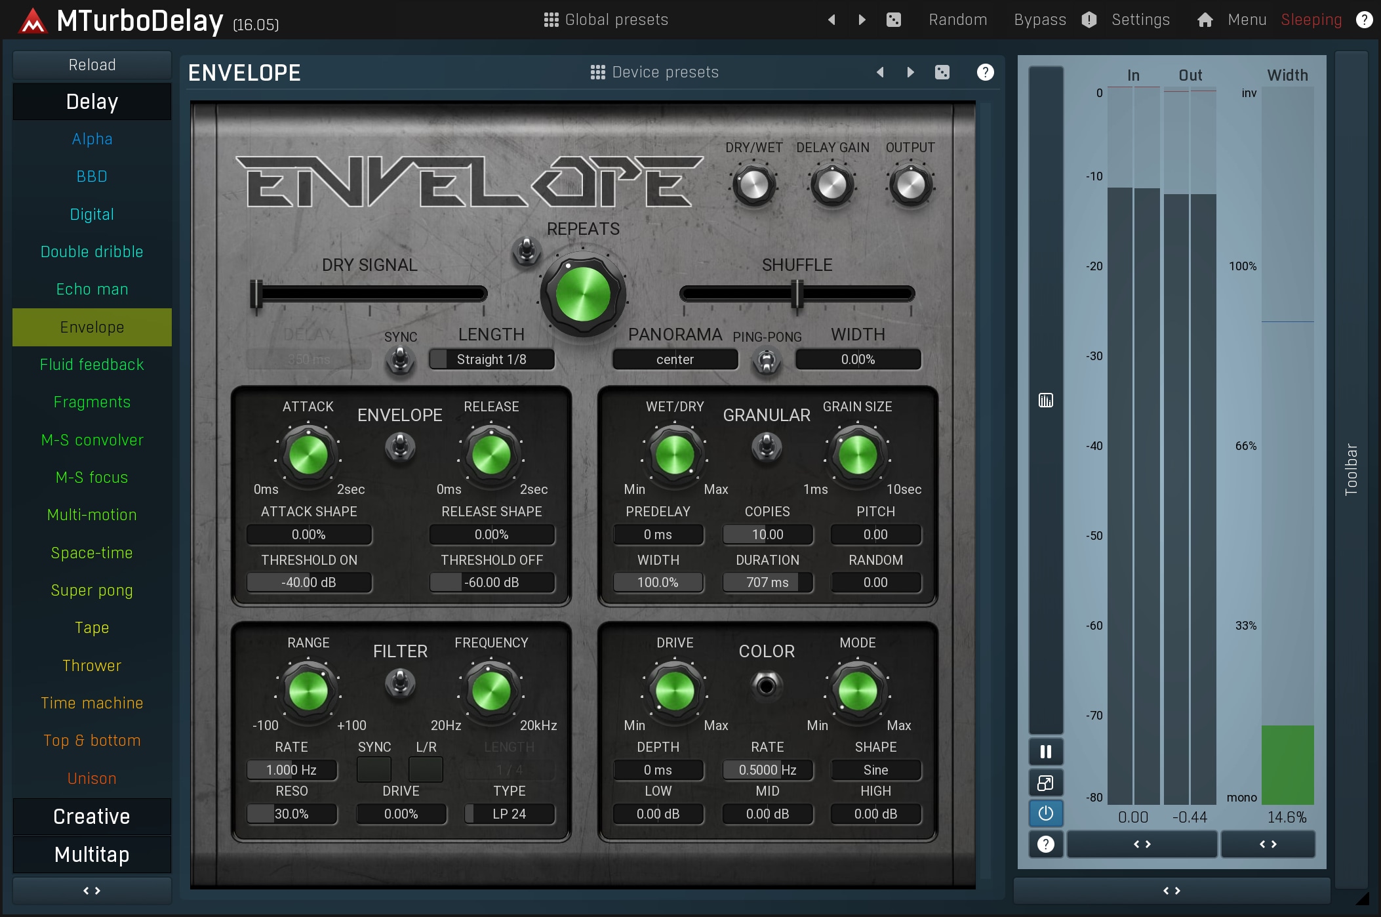The width and height of the screenshot is (1381, 917).
Task: Click the granular COPIES 10.00 field
Action: tap(767, 535)
